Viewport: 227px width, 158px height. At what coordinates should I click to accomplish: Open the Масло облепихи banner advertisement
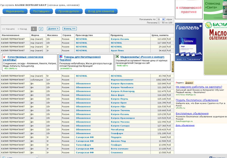pos(216,48)
